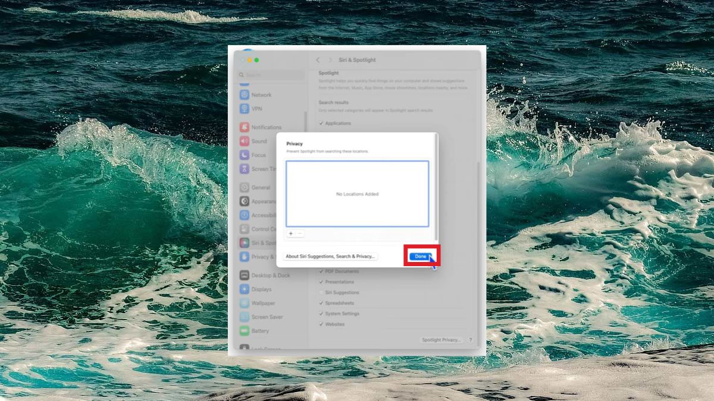
Task: Click the minus button below the locations list
Action: (299, 233)
